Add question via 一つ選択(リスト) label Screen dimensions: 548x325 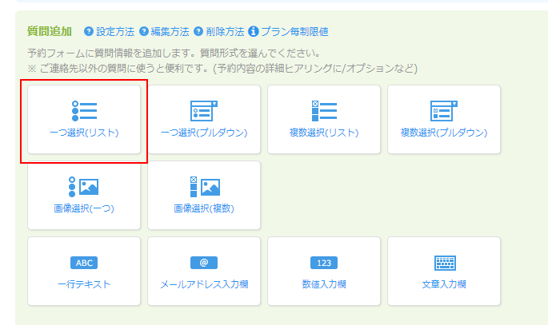click(84, 133)
